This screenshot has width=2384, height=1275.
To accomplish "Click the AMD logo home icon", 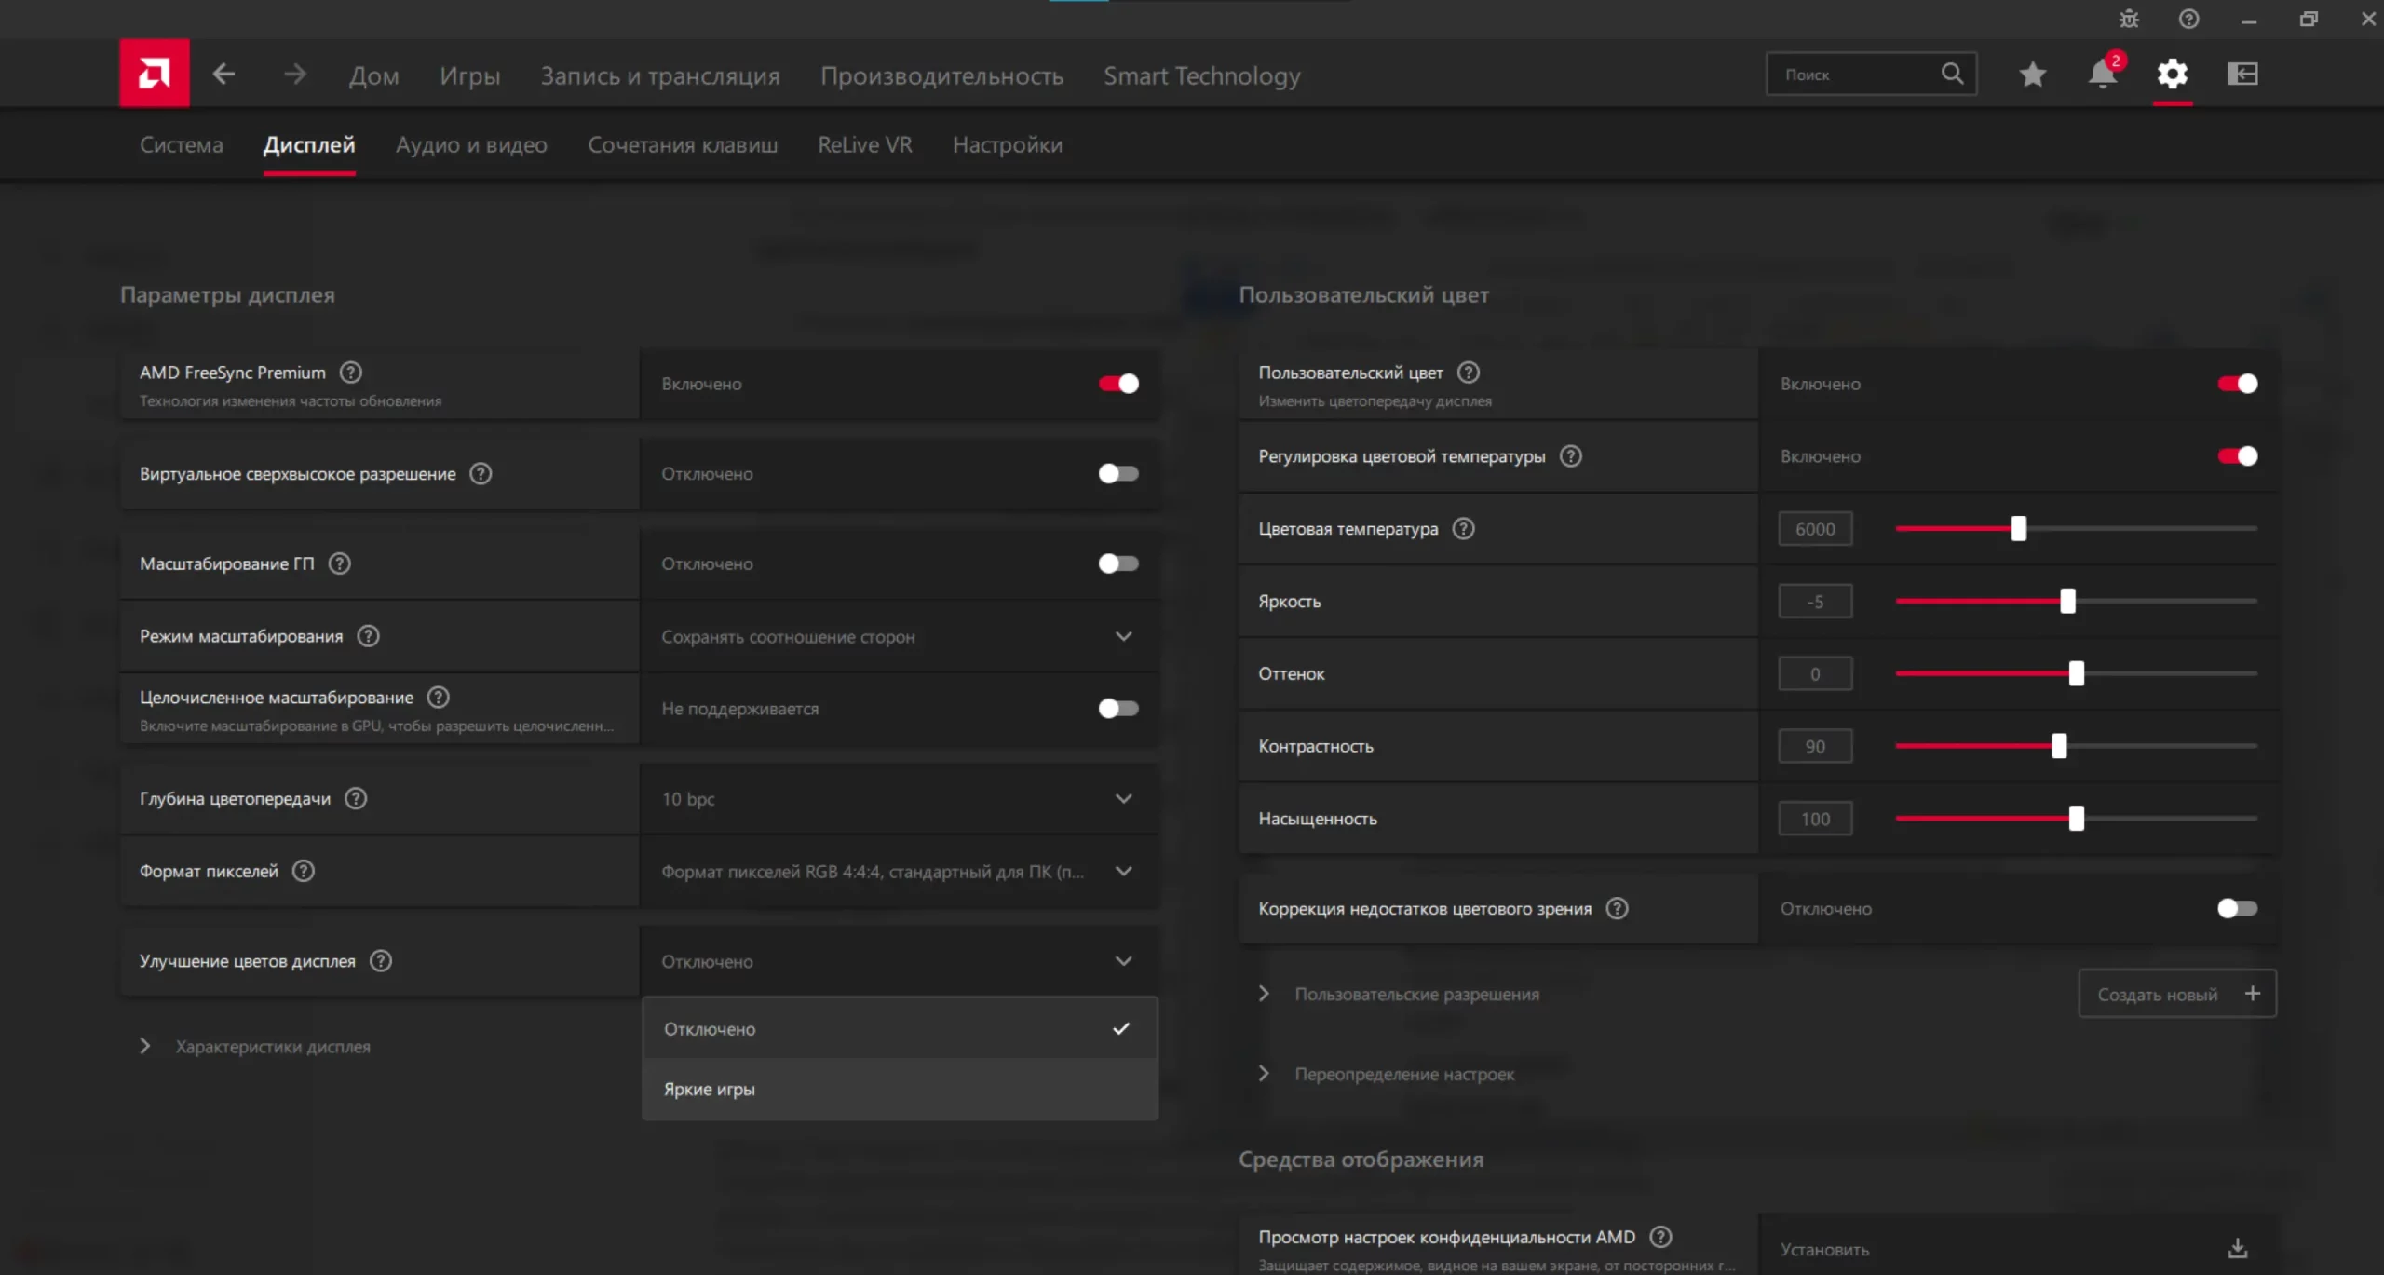I will click(154, 74).
